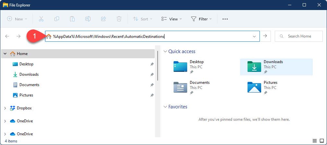Screen dimensions: 327x145
Task: Click the Rename icon in toolbar
Action: (88, 19)
